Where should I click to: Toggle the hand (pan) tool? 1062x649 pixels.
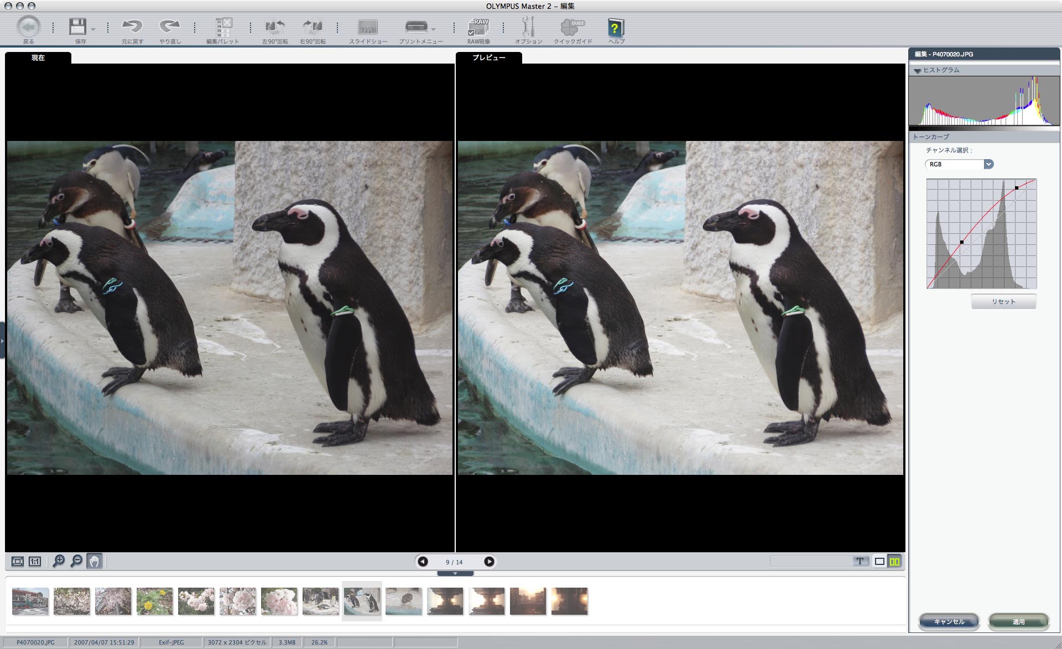(x=94, y=561)
